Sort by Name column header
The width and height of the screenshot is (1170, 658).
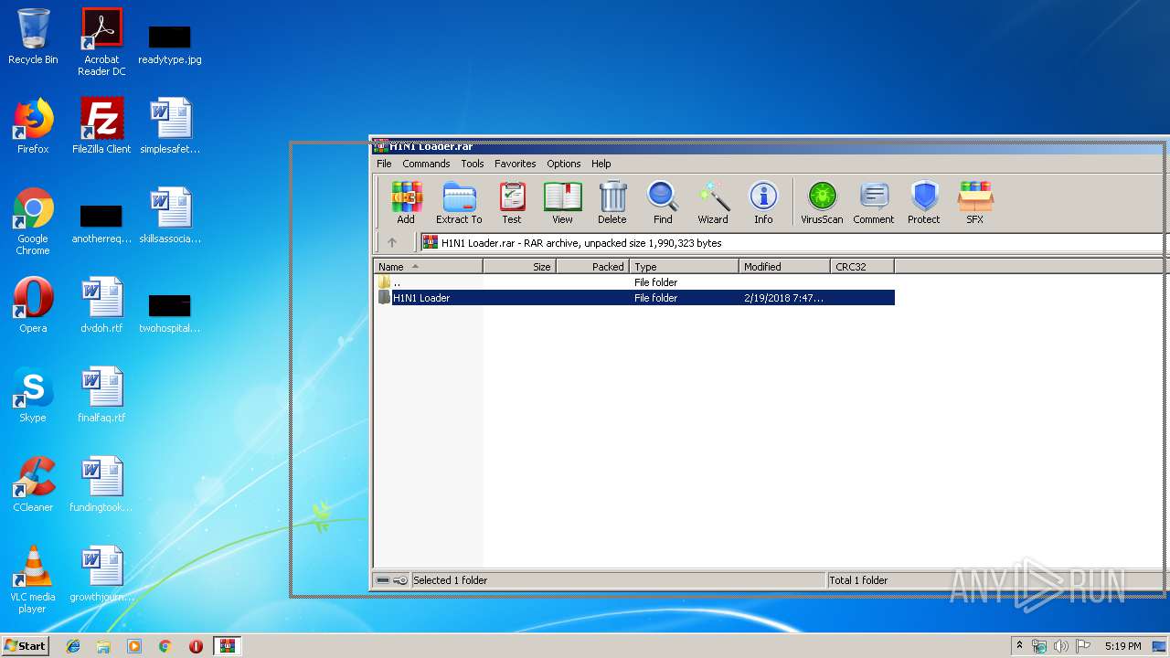(428, 267)
